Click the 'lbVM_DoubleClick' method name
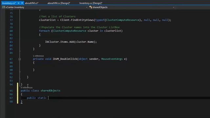This screenshot has width=210, height=118. [65, 59]
